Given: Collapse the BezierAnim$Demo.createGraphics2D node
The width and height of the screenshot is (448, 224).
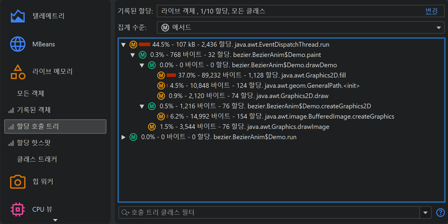Looking at the screenshot, I should coord(142,106).
